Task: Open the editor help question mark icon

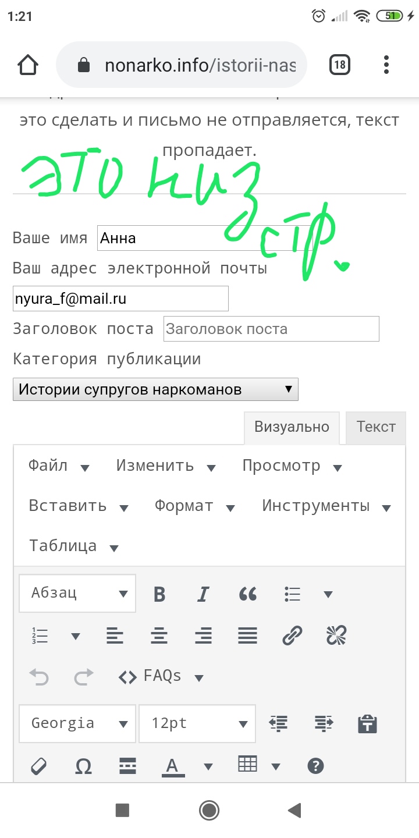Action: (315, 766)
